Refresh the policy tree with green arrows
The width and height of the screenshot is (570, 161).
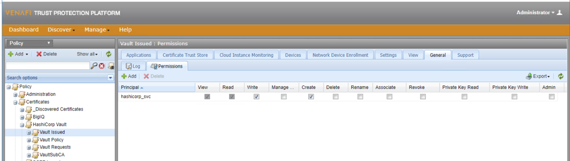(x=108, y=54)
